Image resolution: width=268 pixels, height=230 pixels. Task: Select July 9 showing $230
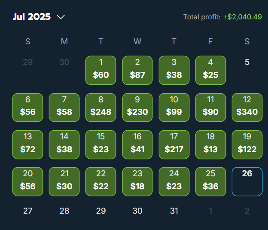[x=137, y=107]
